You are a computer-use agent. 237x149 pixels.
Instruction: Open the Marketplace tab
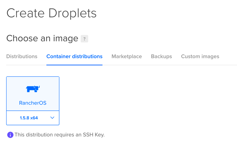pos(127,56)
